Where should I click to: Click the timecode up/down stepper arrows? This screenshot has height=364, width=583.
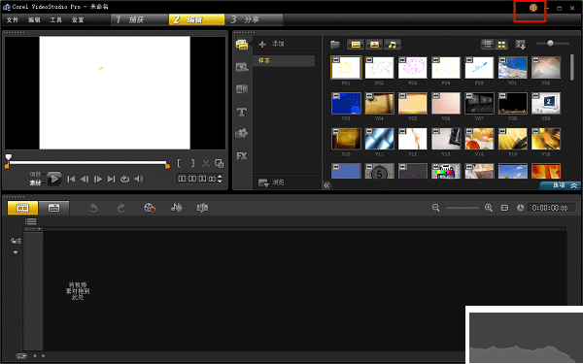pos(220,179)
